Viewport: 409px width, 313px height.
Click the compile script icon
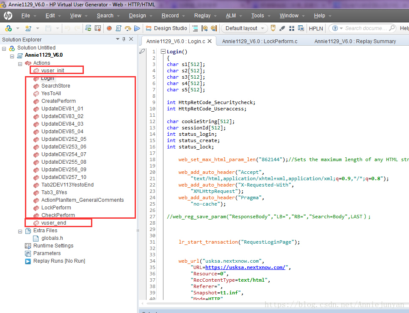click(x=119, y=28)
